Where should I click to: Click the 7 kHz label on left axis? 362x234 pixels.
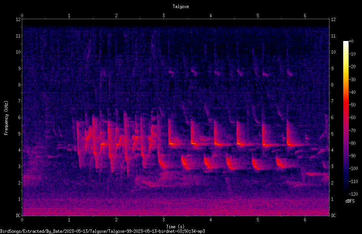tap(20, 101)
